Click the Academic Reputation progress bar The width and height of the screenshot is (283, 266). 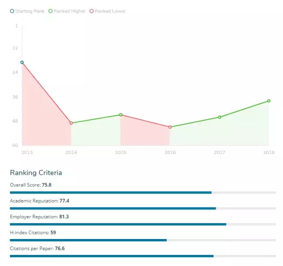[x=143, y=208]
